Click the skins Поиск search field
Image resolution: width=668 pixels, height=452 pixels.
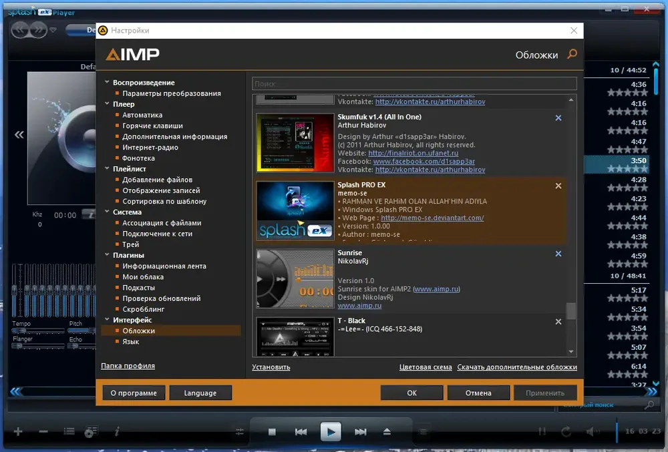414,84
